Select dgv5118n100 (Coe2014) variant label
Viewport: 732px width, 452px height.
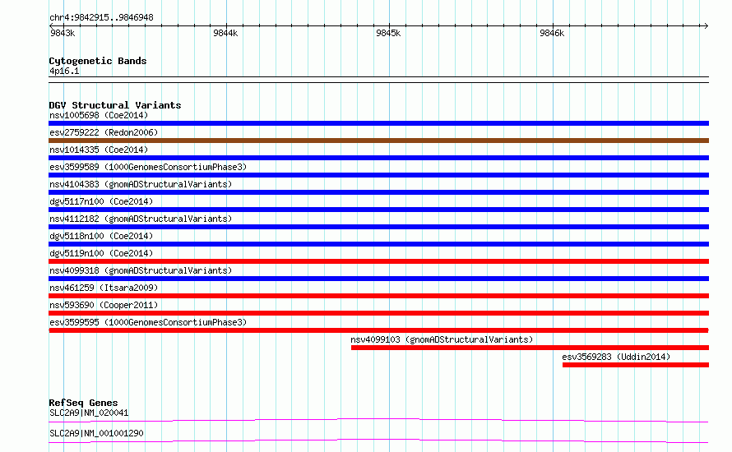pos(101,236)
